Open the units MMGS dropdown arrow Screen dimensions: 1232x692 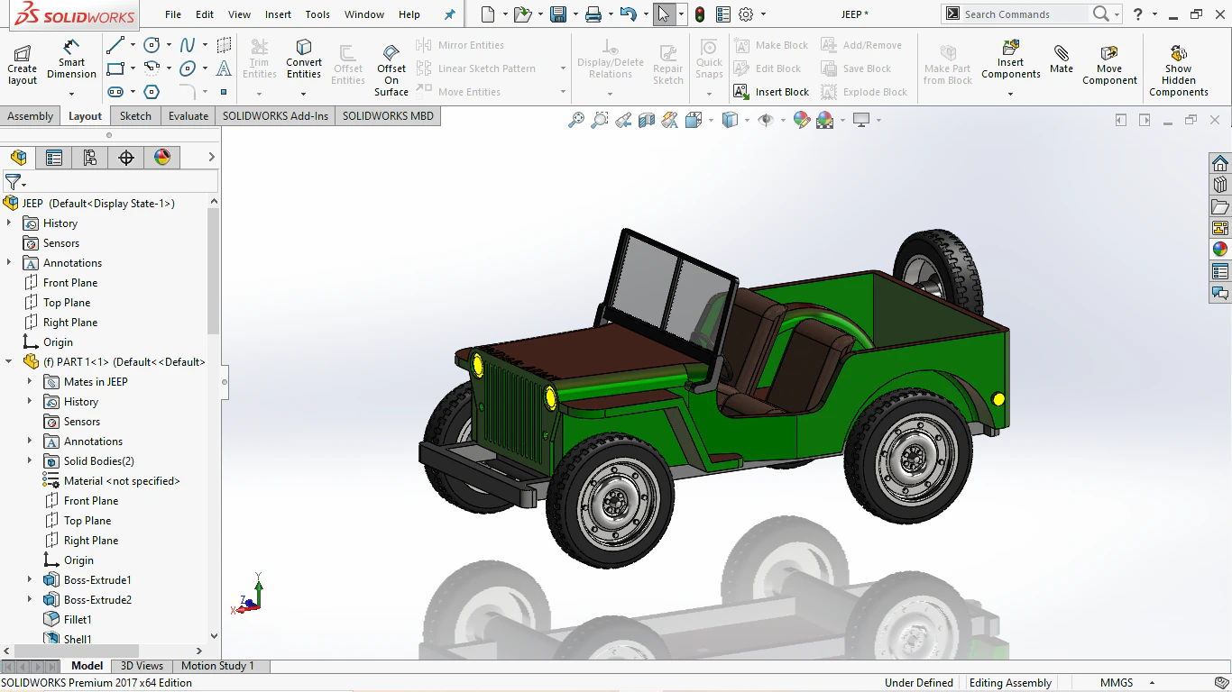point(1152,683)
